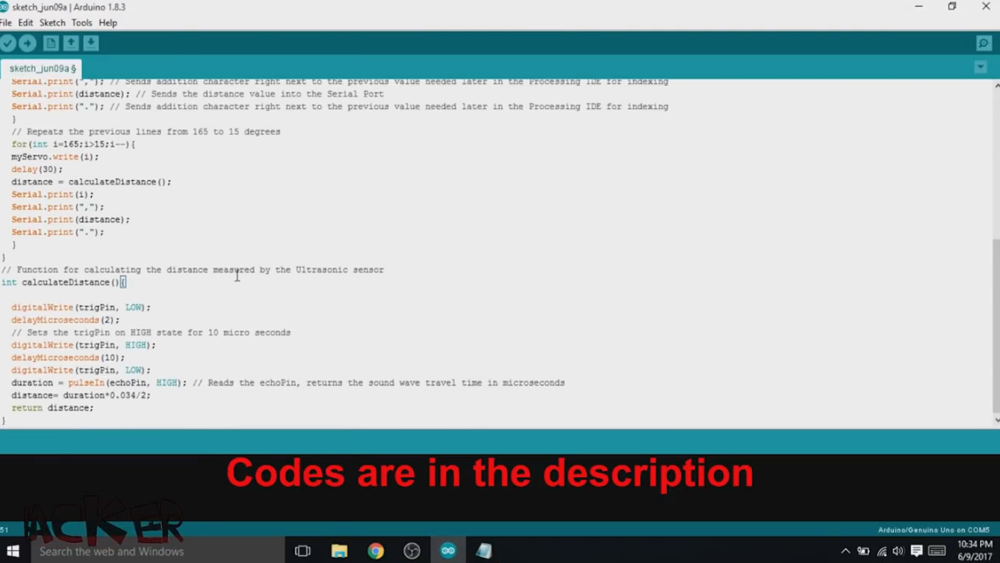Open the Edit menu
The image size is (1000, 563).
click(x=25, y=23)
